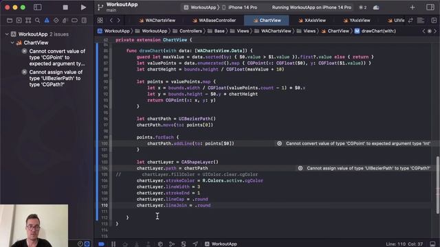The width and height of the screenshot is (440, 247).
Task: Switch to the partially visible UIVie tab
Action: coord(396,20)
